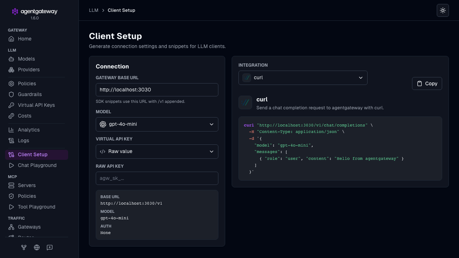This screenshot has width=459, height=258.
Task: Open Analytics in the sidebar
Action: (x=37, y=130)
